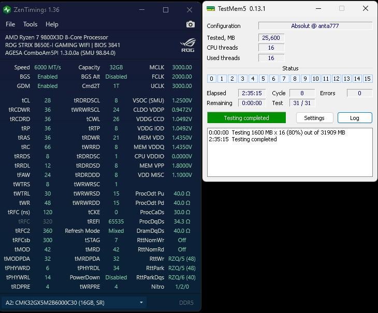This screenshot has height=313, width=378.
Task: Click the camera screenshot icon in ZenTimings
Action: (190, 24)
